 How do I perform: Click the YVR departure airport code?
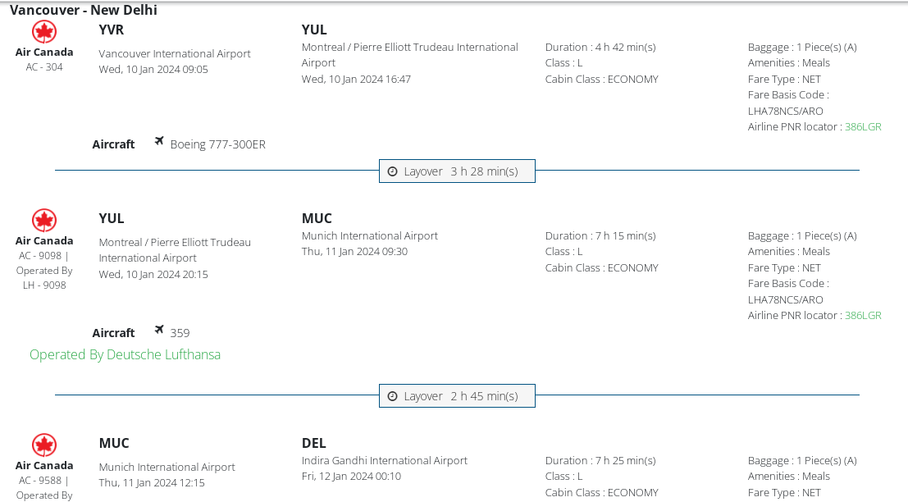pos(112,30)
